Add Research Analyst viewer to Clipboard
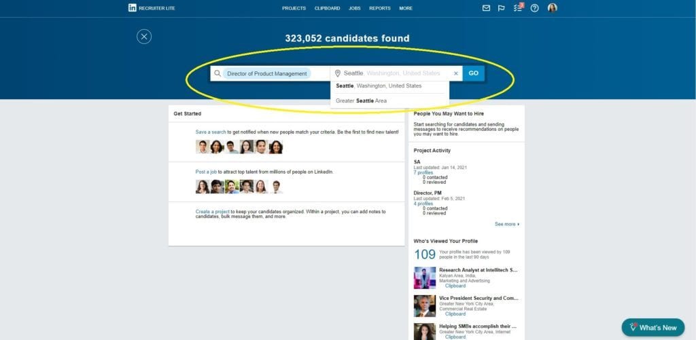Screen dimensions: 696x340 (455, 286)
